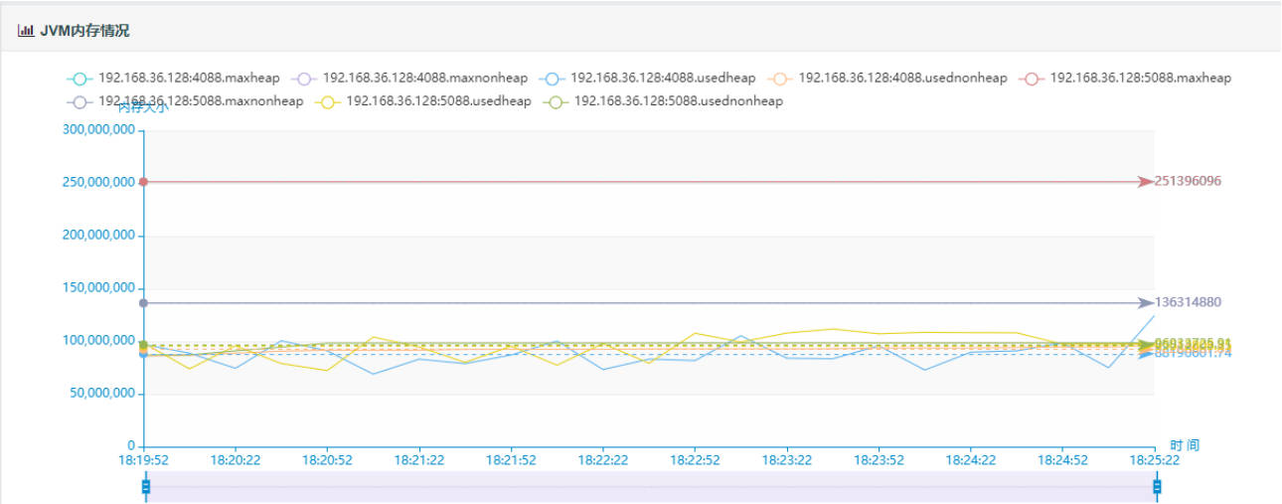Click the 100,000,000 y-axis label
Image resolution: width=1282 pixels, height=504 pixels.
tap(97, 341)
